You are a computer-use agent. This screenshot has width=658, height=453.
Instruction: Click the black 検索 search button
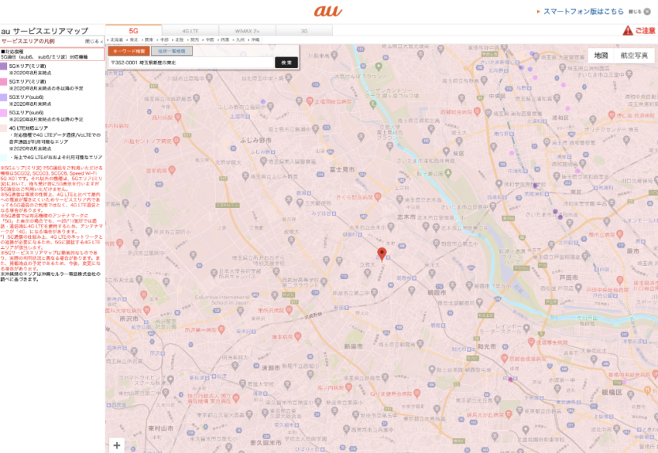pyautogui.click(x=286, y=63)
